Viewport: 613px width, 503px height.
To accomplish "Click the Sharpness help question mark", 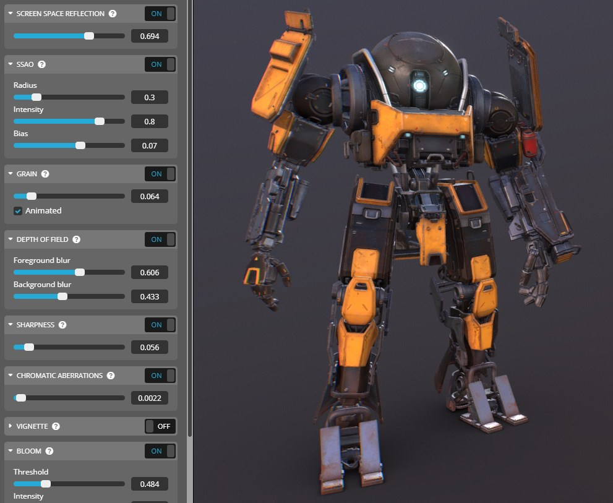I will pos(62,325).
